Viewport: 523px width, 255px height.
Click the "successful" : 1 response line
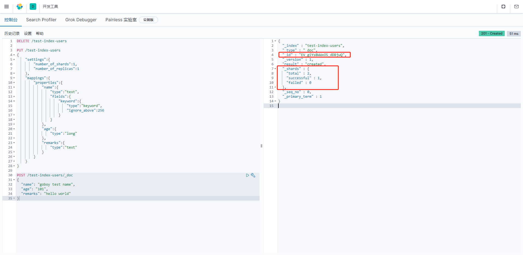tap(304, 78)
